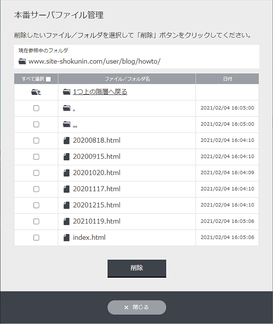Click the 閉じる close button
Screen dimensions: 273x324
pos(137,307)
